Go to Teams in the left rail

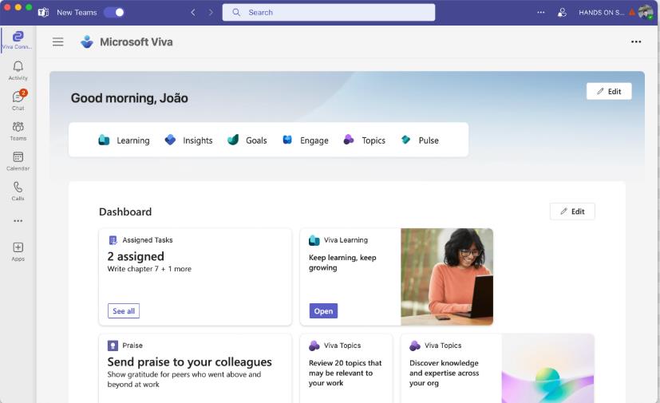coord(18,131)
